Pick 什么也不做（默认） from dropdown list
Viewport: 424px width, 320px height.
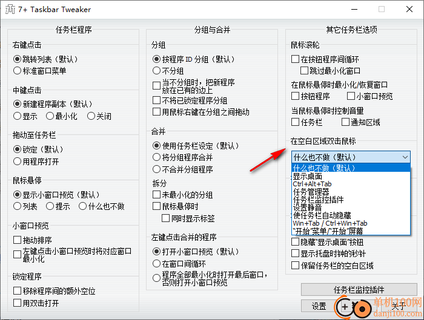(x=351, y=168)
